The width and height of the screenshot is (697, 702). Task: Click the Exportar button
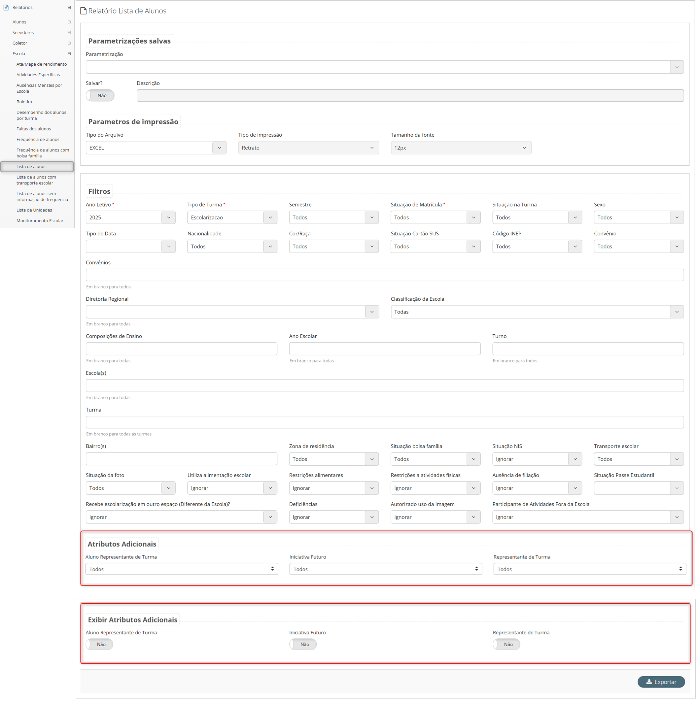[x=661, y=682]
